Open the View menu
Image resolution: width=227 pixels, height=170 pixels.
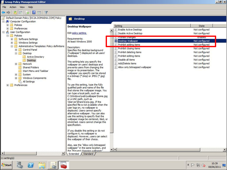coord(22,7)
